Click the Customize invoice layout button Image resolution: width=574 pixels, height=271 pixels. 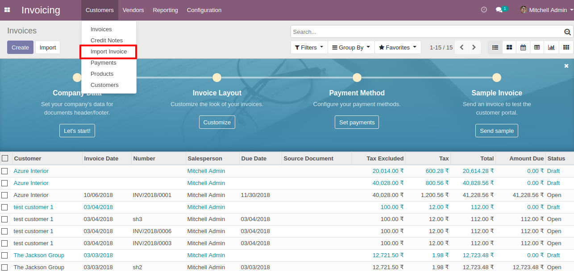tap(217, 122)
